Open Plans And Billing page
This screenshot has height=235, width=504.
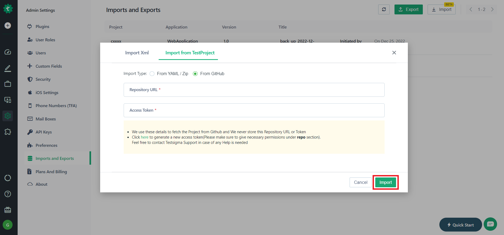pyautogui.click(x=51, y=172)
